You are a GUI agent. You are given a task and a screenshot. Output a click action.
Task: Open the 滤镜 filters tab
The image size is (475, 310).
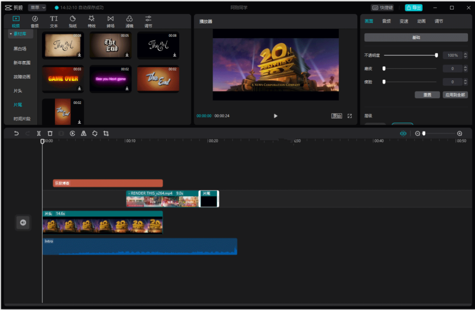(x=129, y=22)
